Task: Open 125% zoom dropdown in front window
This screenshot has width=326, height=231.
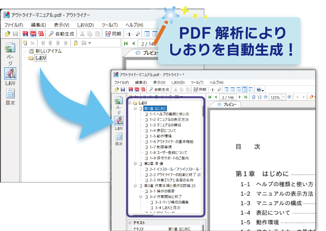Action: coord(283,97)
